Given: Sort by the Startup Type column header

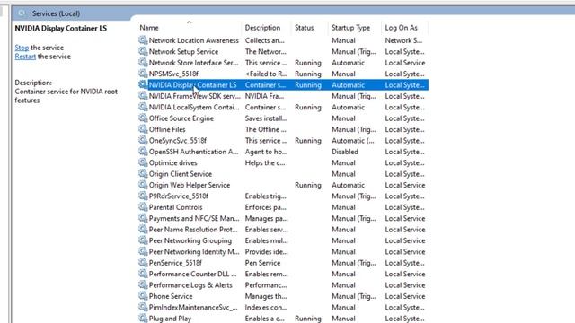Looking at the screenshot, I should coord(350,28).
